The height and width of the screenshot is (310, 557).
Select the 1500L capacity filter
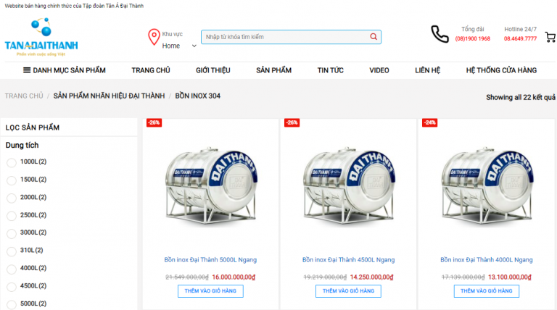(12, 180)
